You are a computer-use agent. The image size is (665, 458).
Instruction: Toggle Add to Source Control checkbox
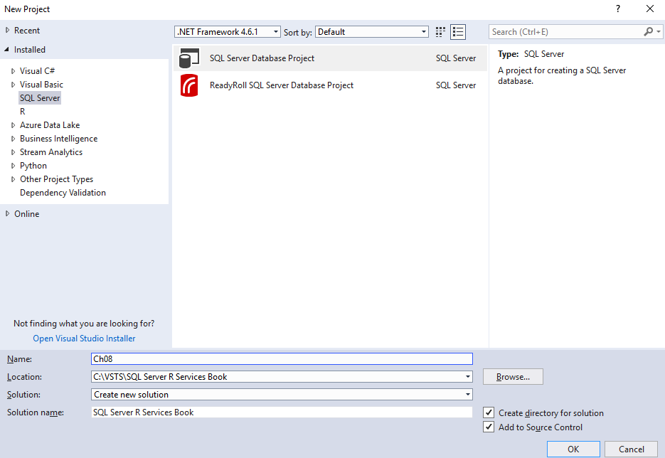489,427
